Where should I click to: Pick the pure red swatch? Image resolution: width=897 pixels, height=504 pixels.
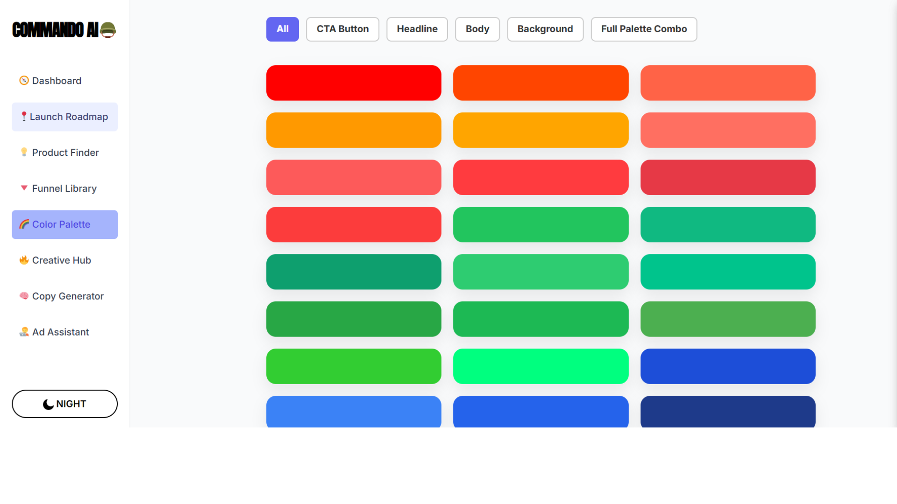pyautogui.click(x=354, y=83)
